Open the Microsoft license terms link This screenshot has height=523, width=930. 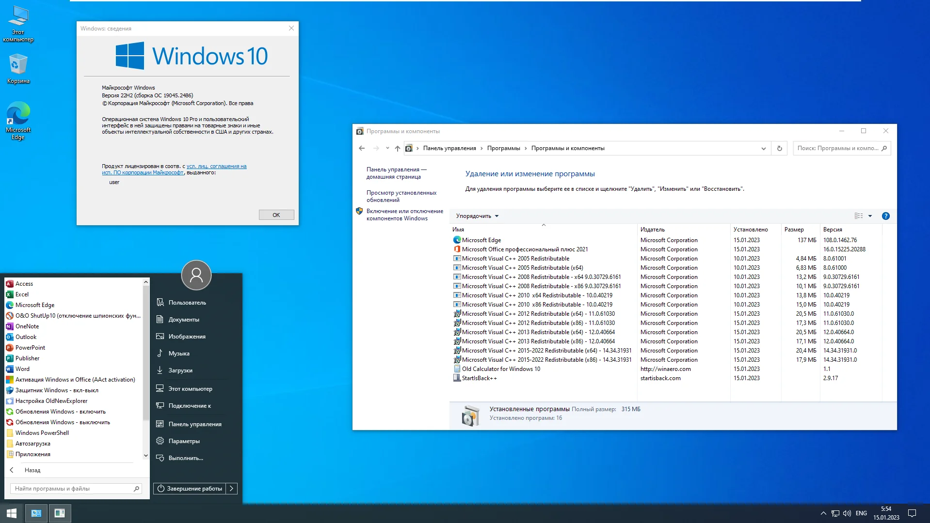174,169
